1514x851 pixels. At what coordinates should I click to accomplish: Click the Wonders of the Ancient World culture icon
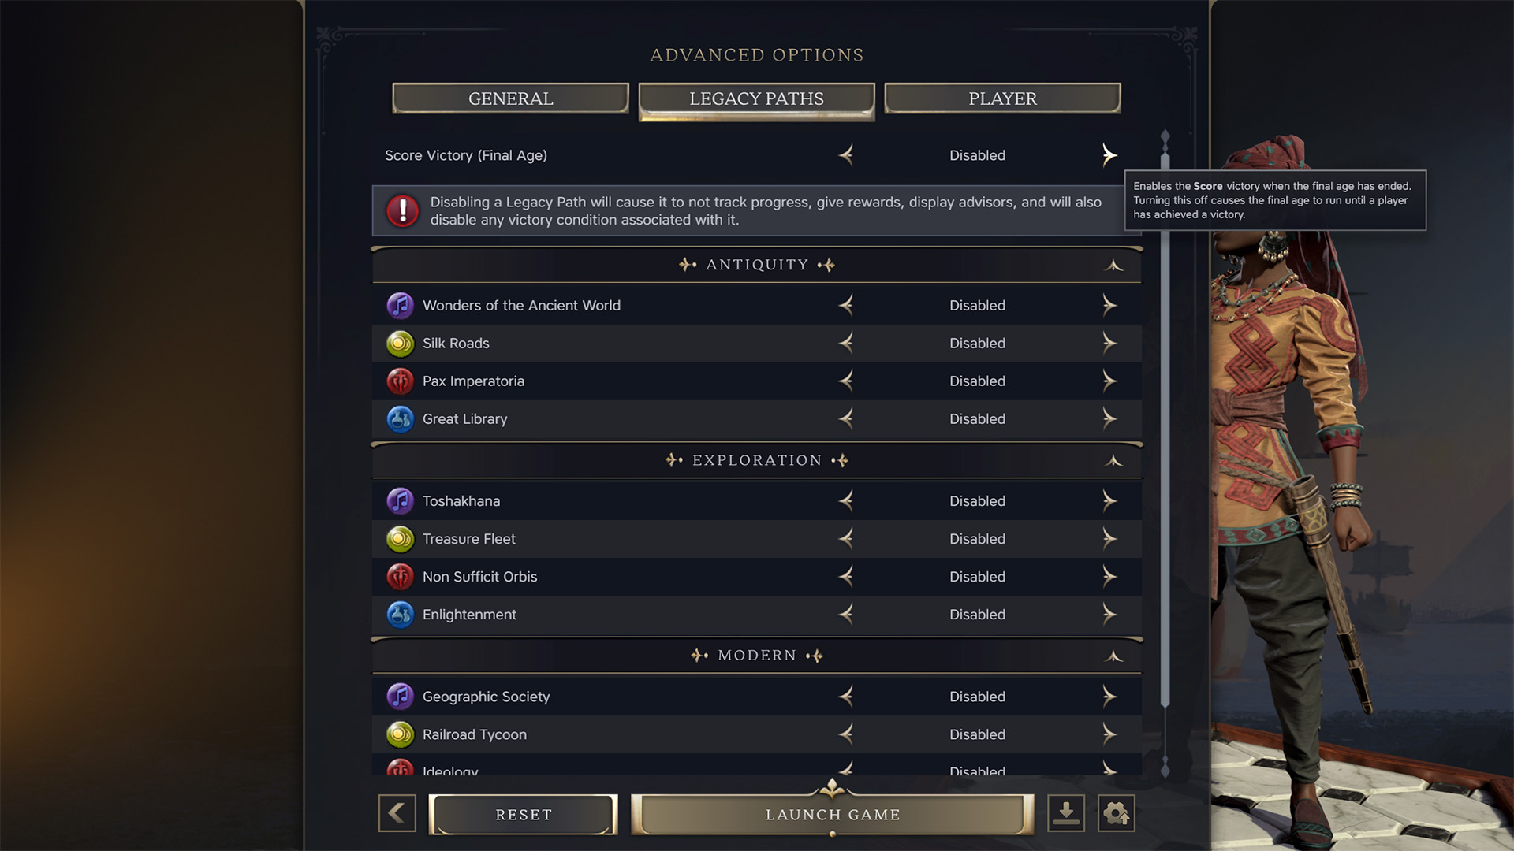pos(400,305)
